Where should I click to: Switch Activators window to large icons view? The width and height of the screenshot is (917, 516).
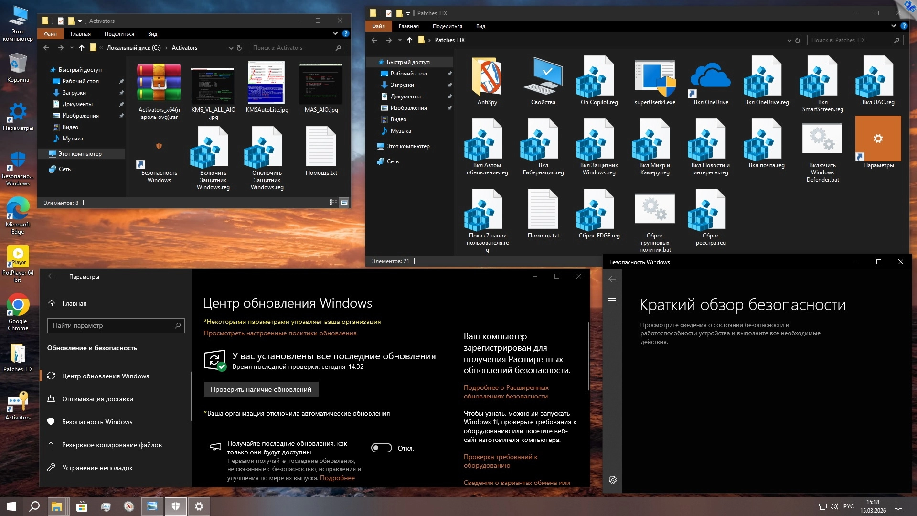point(344,203)
